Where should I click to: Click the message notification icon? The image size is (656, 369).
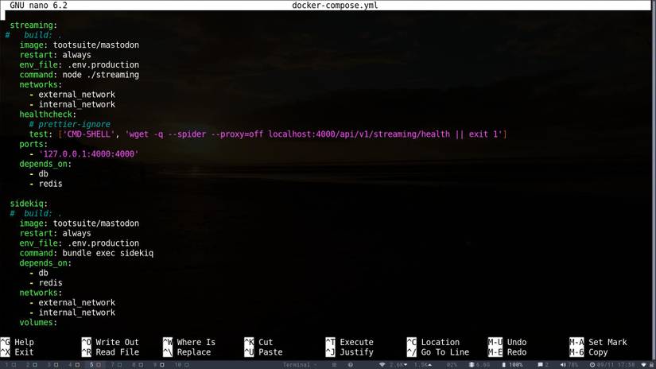pyautogui.click(x=540, y=365)
